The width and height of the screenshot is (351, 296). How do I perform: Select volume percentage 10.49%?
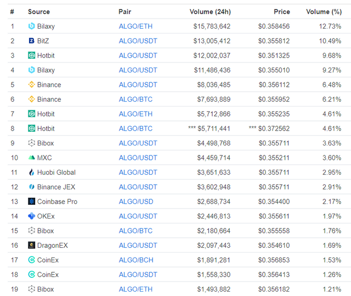coord(330,41)
